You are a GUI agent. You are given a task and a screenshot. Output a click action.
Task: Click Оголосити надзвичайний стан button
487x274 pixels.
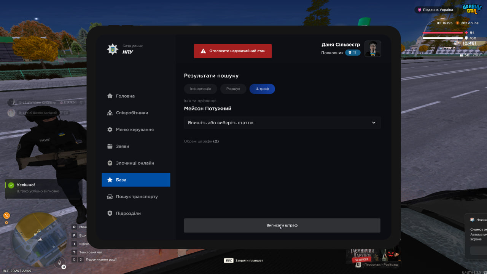coord(233,51)
